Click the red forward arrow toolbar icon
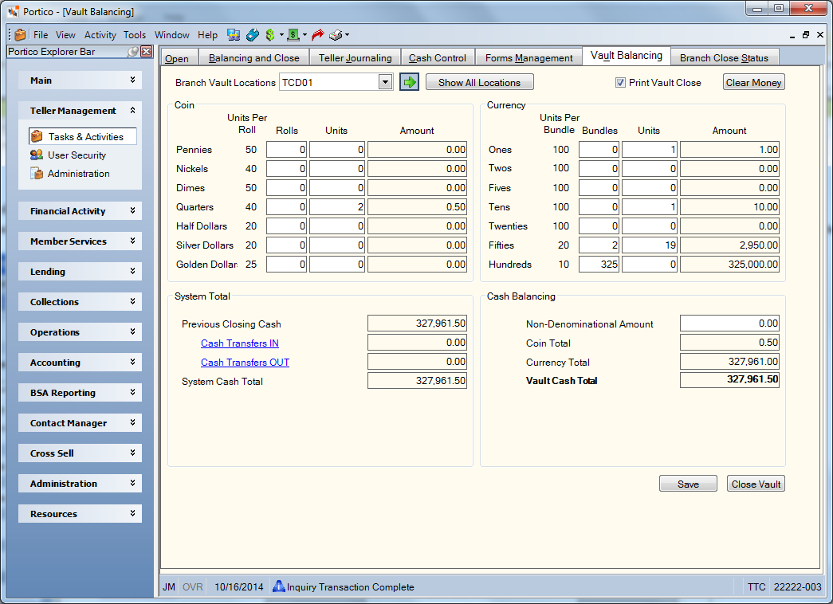 pyautogui.click(x=318, y=35)
